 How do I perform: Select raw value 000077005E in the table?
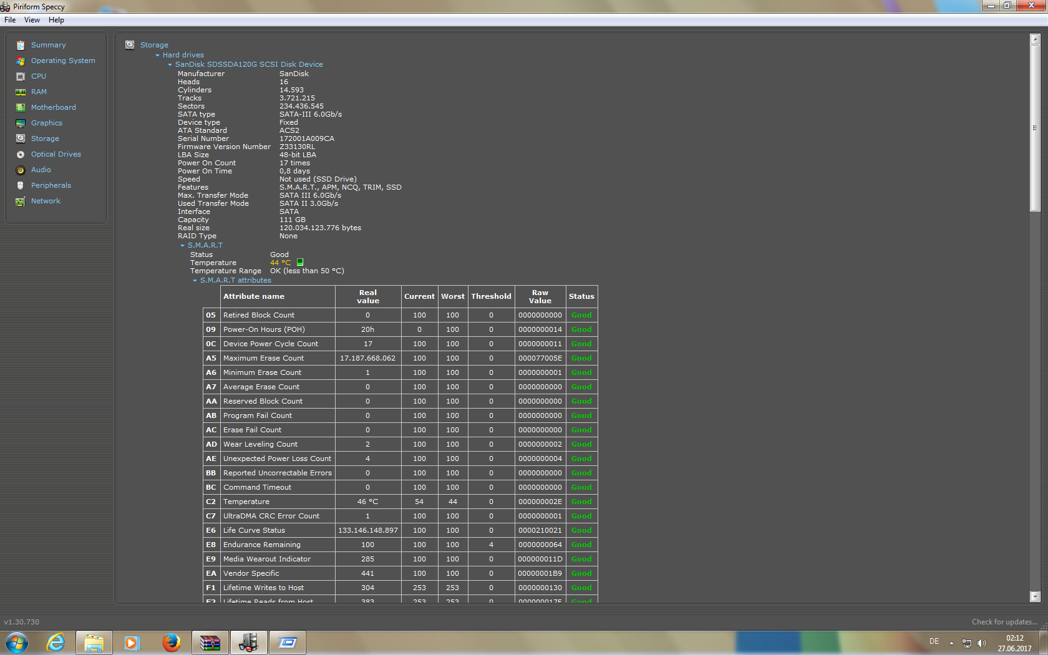tap(540, 358)
